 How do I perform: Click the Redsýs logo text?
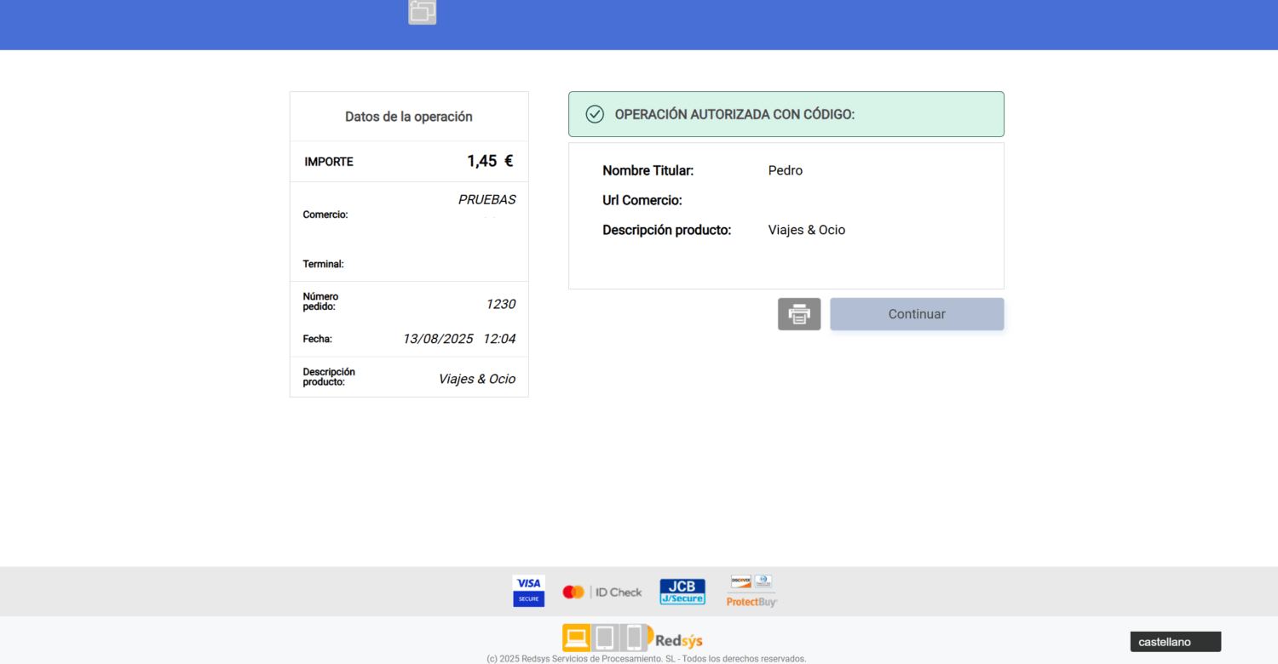[679, 641]
